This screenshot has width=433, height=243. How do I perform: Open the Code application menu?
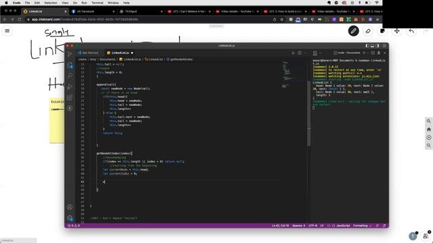click(16, 3)
